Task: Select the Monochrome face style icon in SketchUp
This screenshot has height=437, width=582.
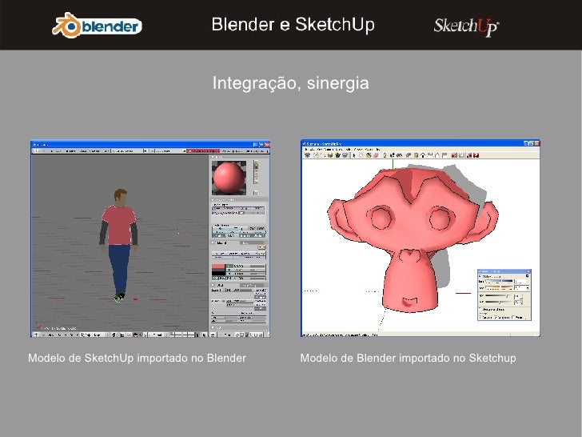Action: pos(345,155)
